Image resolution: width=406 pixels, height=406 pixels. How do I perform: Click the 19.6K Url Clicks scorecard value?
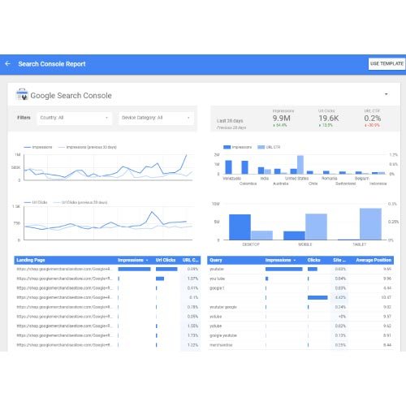click(328, 119)
